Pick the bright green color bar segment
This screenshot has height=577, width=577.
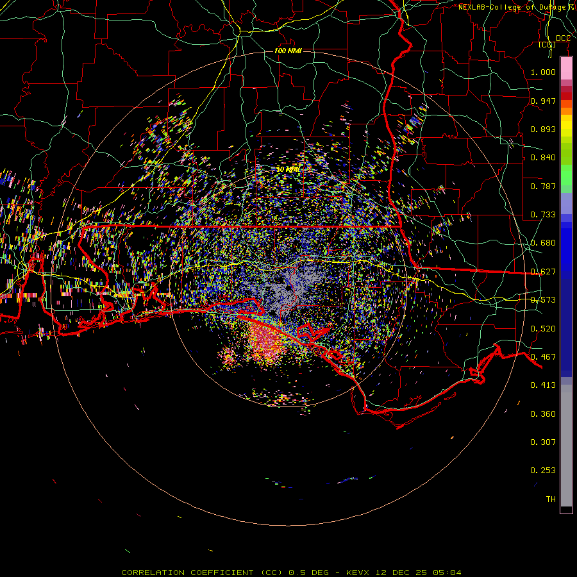tap(566, 175)
